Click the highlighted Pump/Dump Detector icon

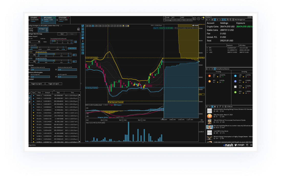[x=215, y=69]
